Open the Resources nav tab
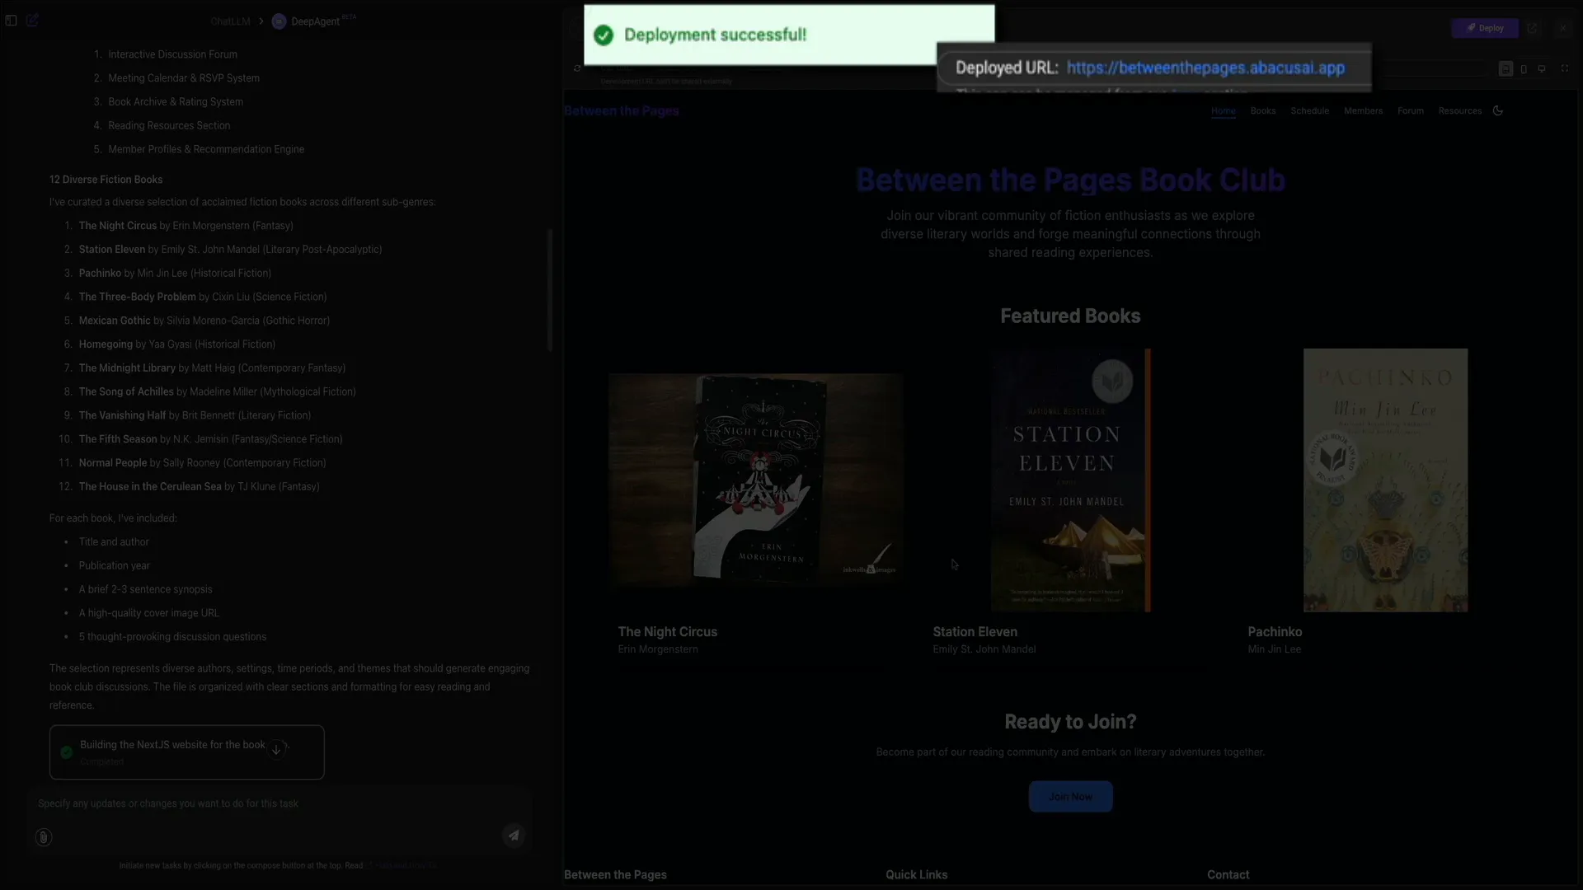 tap(1460, 110)
